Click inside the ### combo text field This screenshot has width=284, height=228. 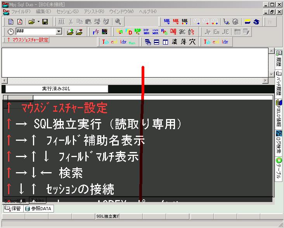tap(36, 32)
